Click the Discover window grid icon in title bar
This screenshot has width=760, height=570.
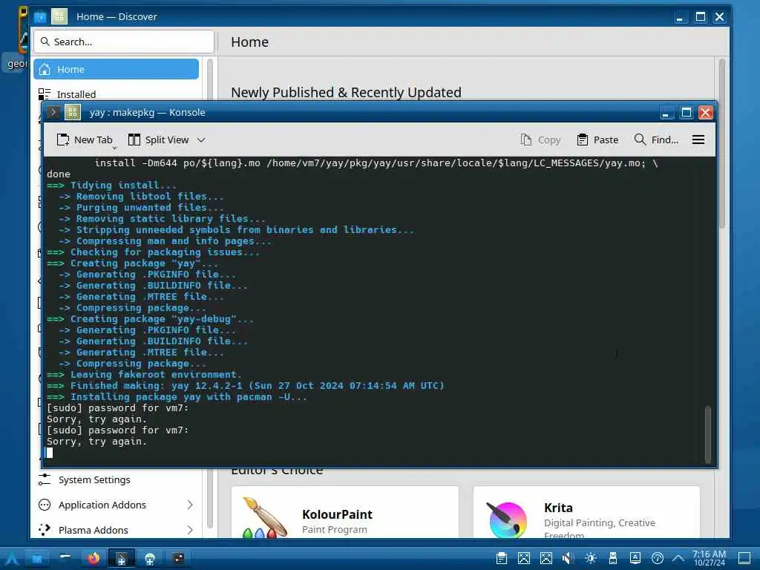59,16
